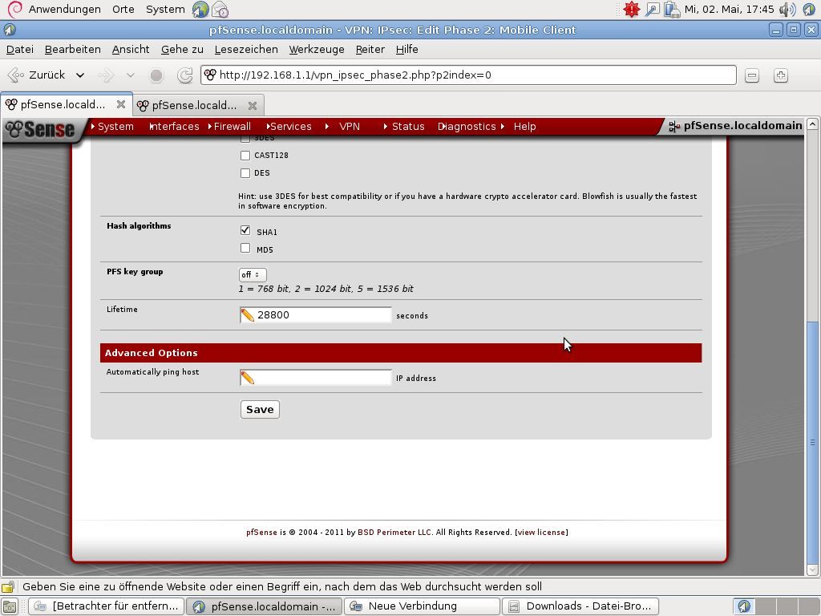The width and height of the screenshot is (821, 616).
Task: Click the site favicon in address bar
Action: tap(210, 75)
